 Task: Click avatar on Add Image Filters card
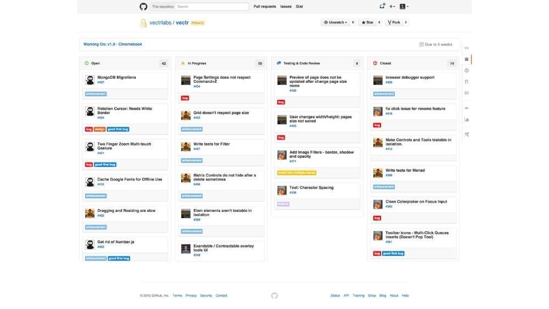(282, 155)
